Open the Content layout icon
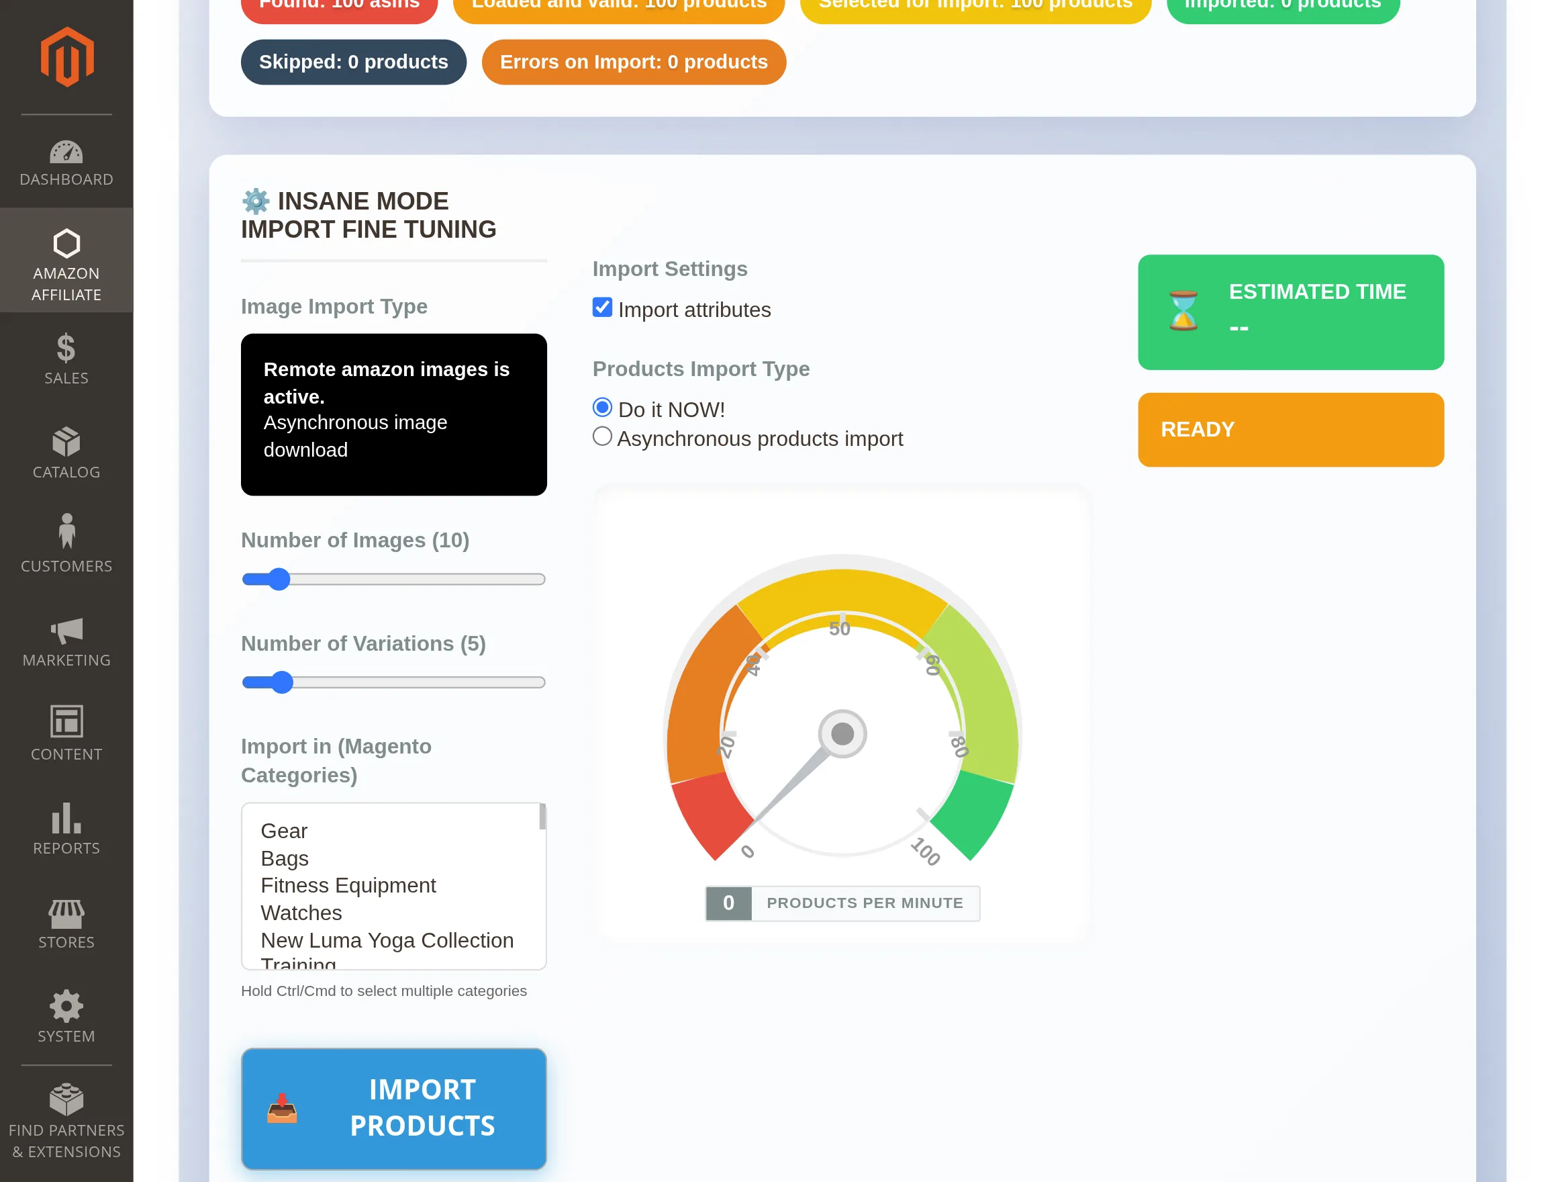This screenshot has height=1182, width=1552. coord(66,721)
